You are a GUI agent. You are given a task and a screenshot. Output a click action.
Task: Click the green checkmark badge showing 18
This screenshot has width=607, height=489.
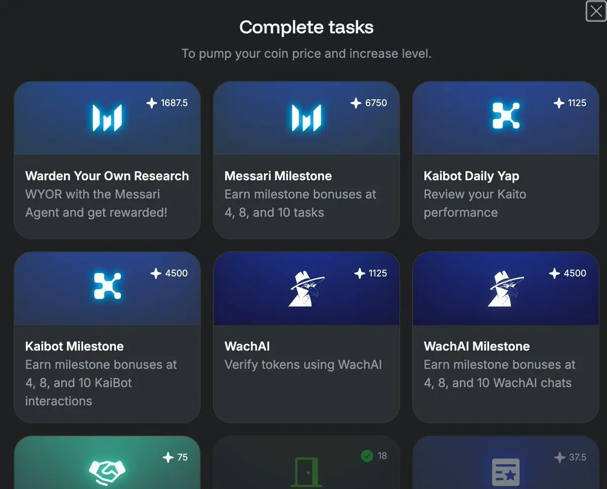373,456
